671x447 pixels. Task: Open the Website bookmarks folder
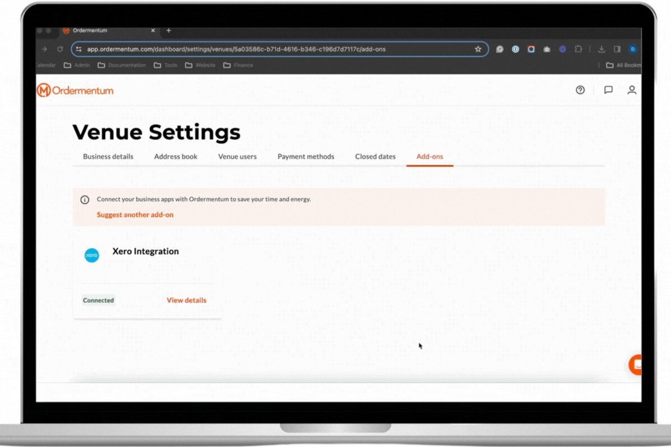[200, 65]
